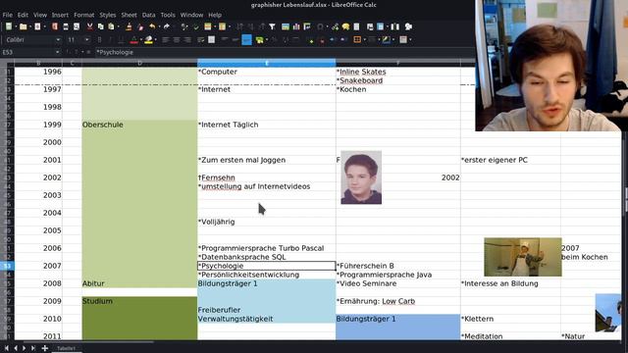Go to the first sheet with the navigation arrow

[x=7, y=348]
